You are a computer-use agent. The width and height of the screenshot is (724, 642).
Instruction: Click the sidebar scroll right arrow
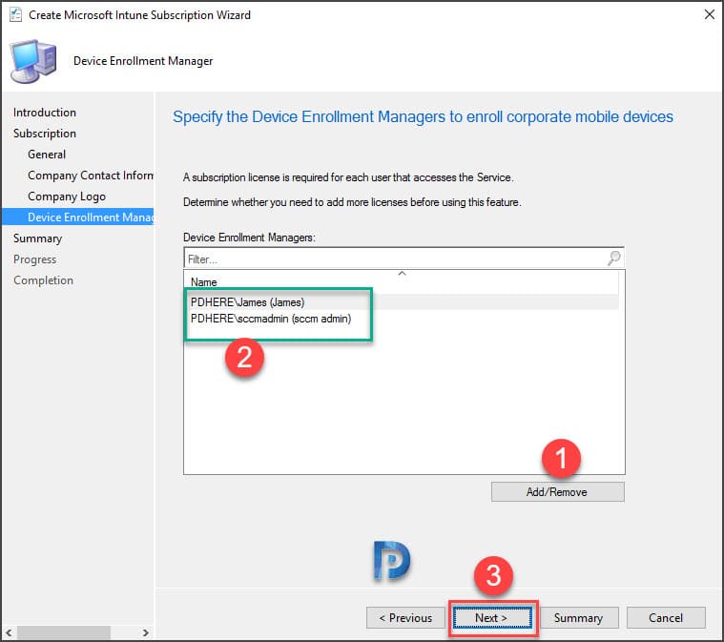145,632
